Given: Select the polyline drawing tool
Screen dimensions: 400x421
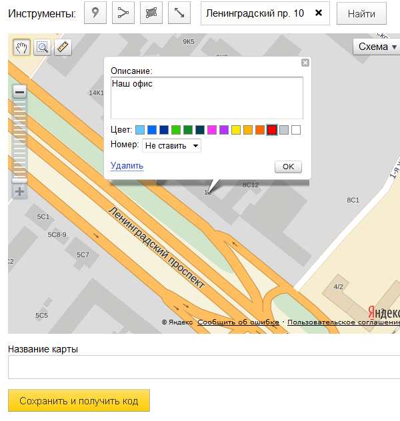Looking at the screenshot, I should coord(123,13).
